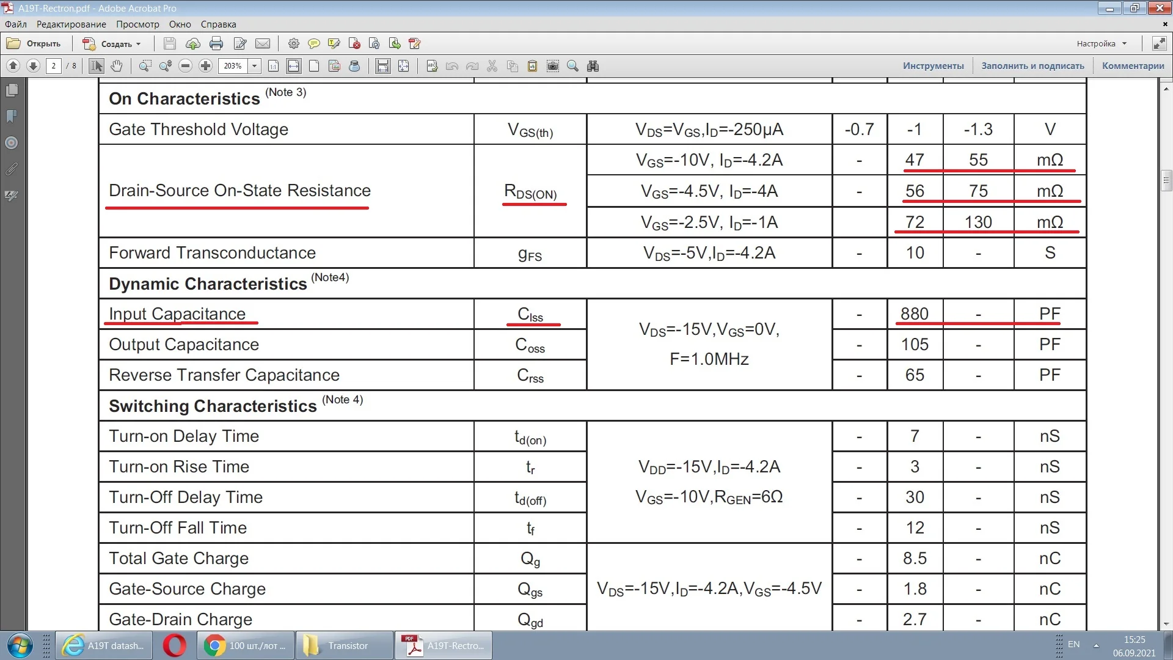This screenshot has height=660, width=1173.
Task: Click the Print file icon
Action: (216, 43)
